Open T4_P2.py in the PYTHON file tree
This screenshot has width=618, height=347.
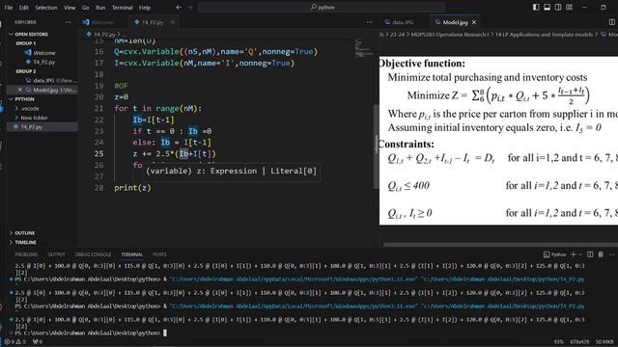pyautogui.click(x=32, y=127)
